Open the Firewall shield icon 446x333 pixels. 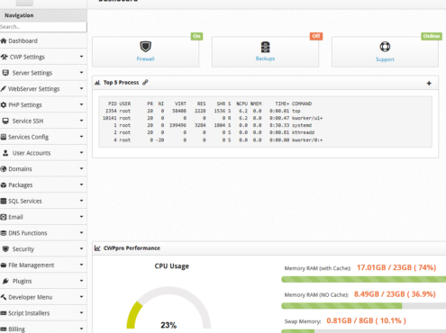click(145, 47)
